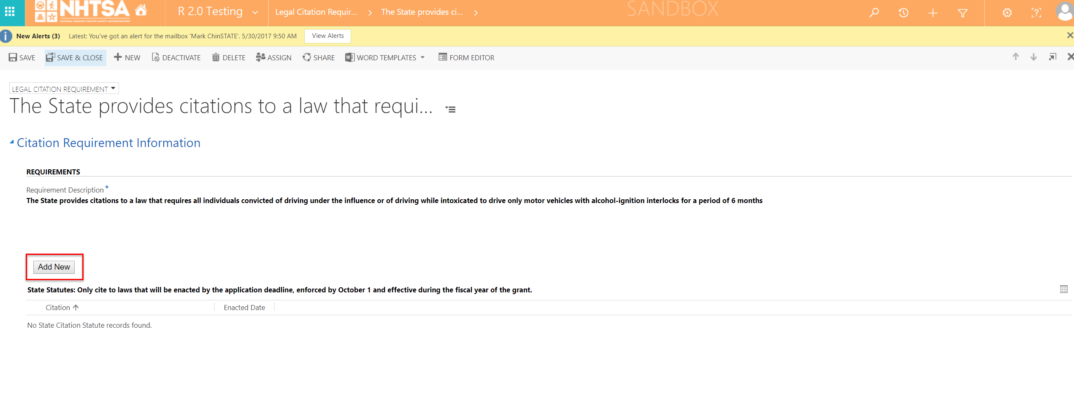Sort by the Citation column header

tap(58, 308)
